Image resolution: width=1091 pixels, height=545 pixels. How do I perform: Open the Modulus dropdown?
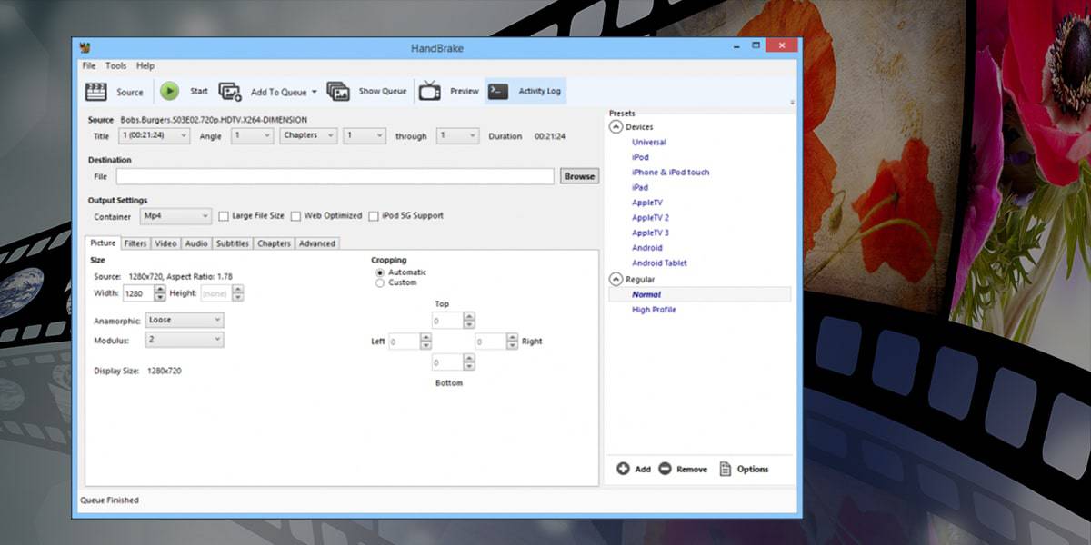click(x=185, y=340)
